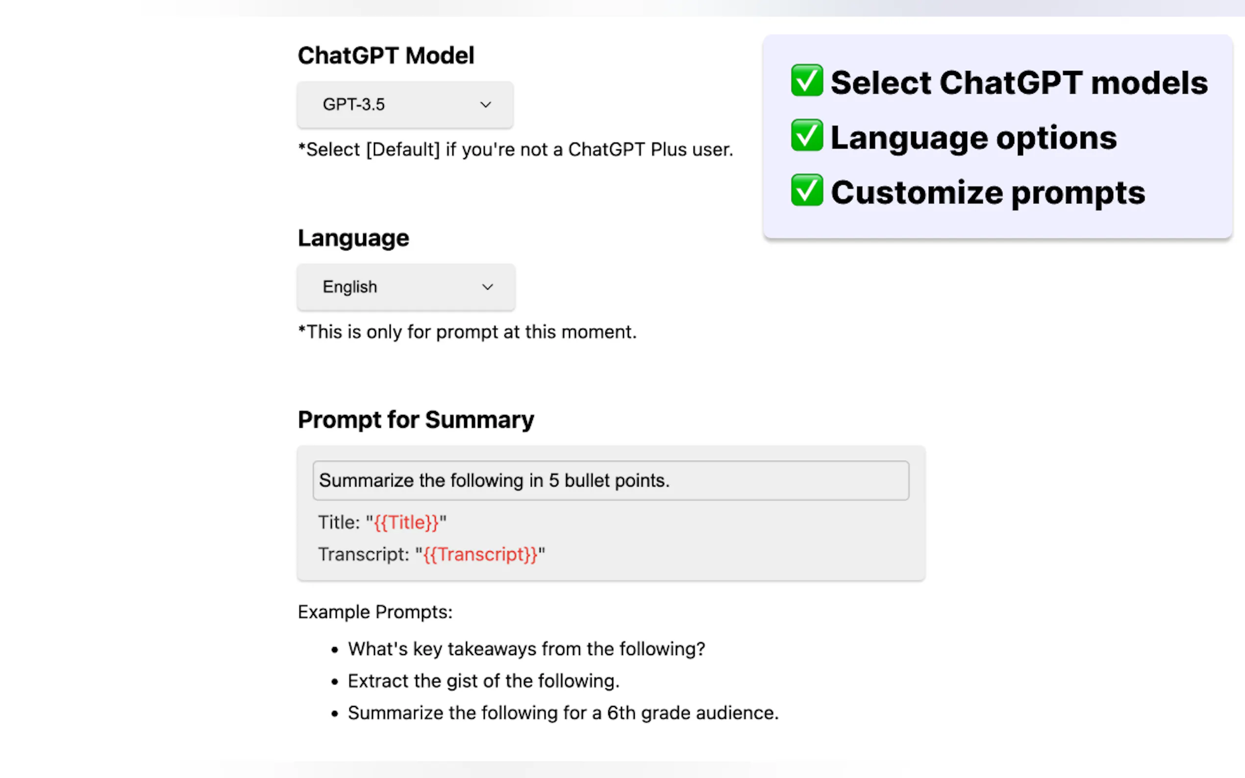Open the ChatGPT Model dropdown
Screen dimensions: 1245x778
pos(404,104)
